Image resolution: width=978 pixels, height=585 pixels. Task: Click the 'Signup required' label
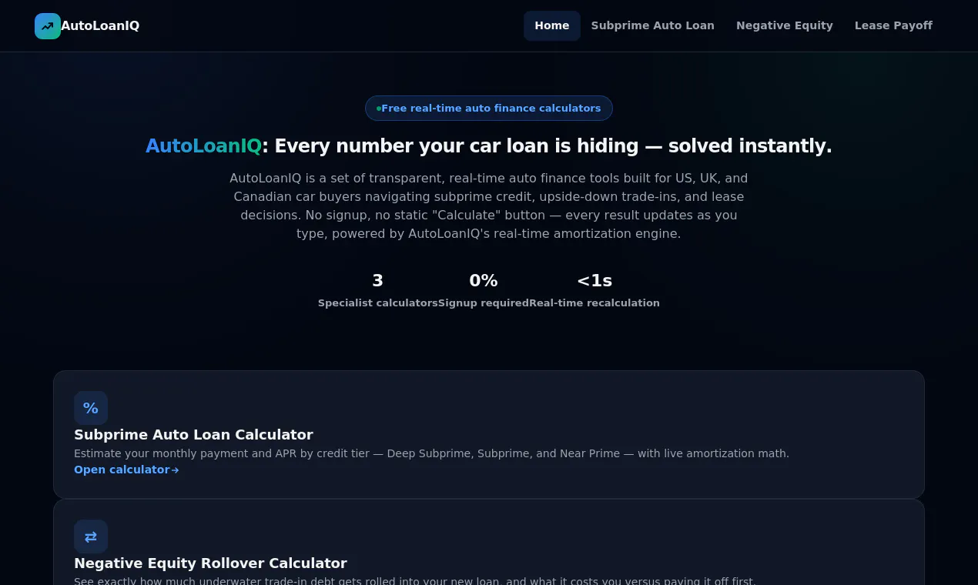click(x=484, y=303)
